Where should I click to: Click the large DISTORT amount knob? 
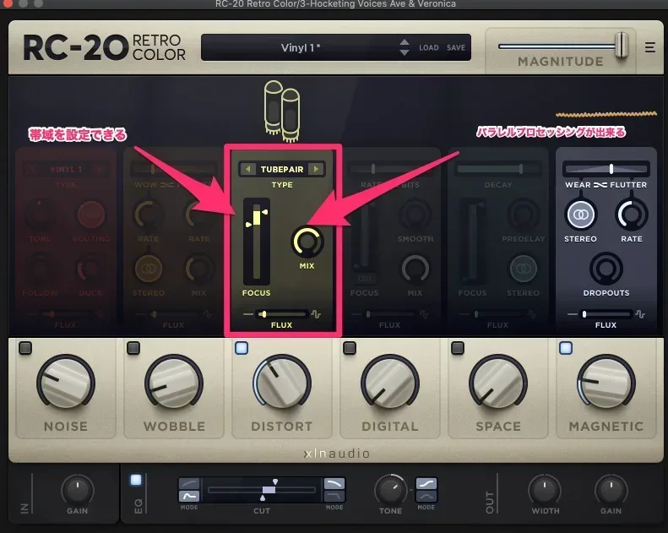(281, 382)
